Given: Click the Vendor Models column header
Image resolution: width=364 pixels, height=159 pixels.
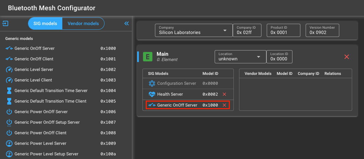Looking at the screenshot, I should [x=258, y=74].
